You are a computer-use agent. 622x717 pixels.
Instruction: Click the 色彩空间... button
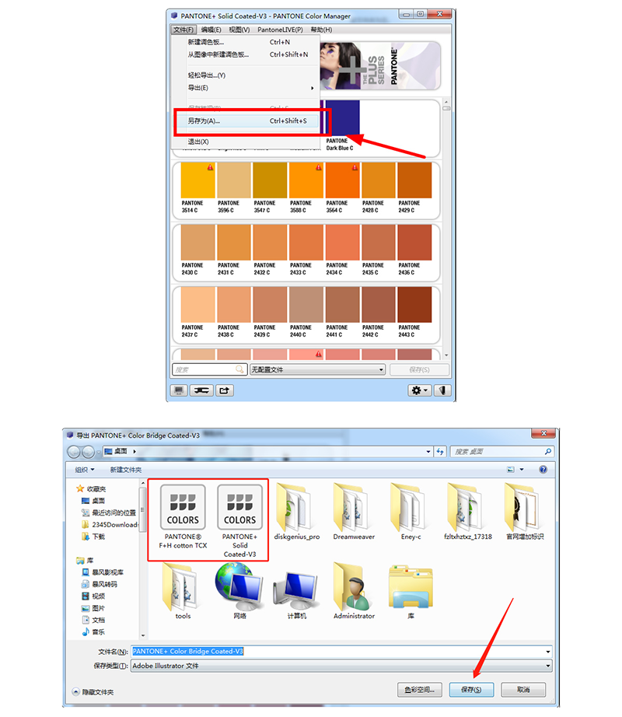421,689
